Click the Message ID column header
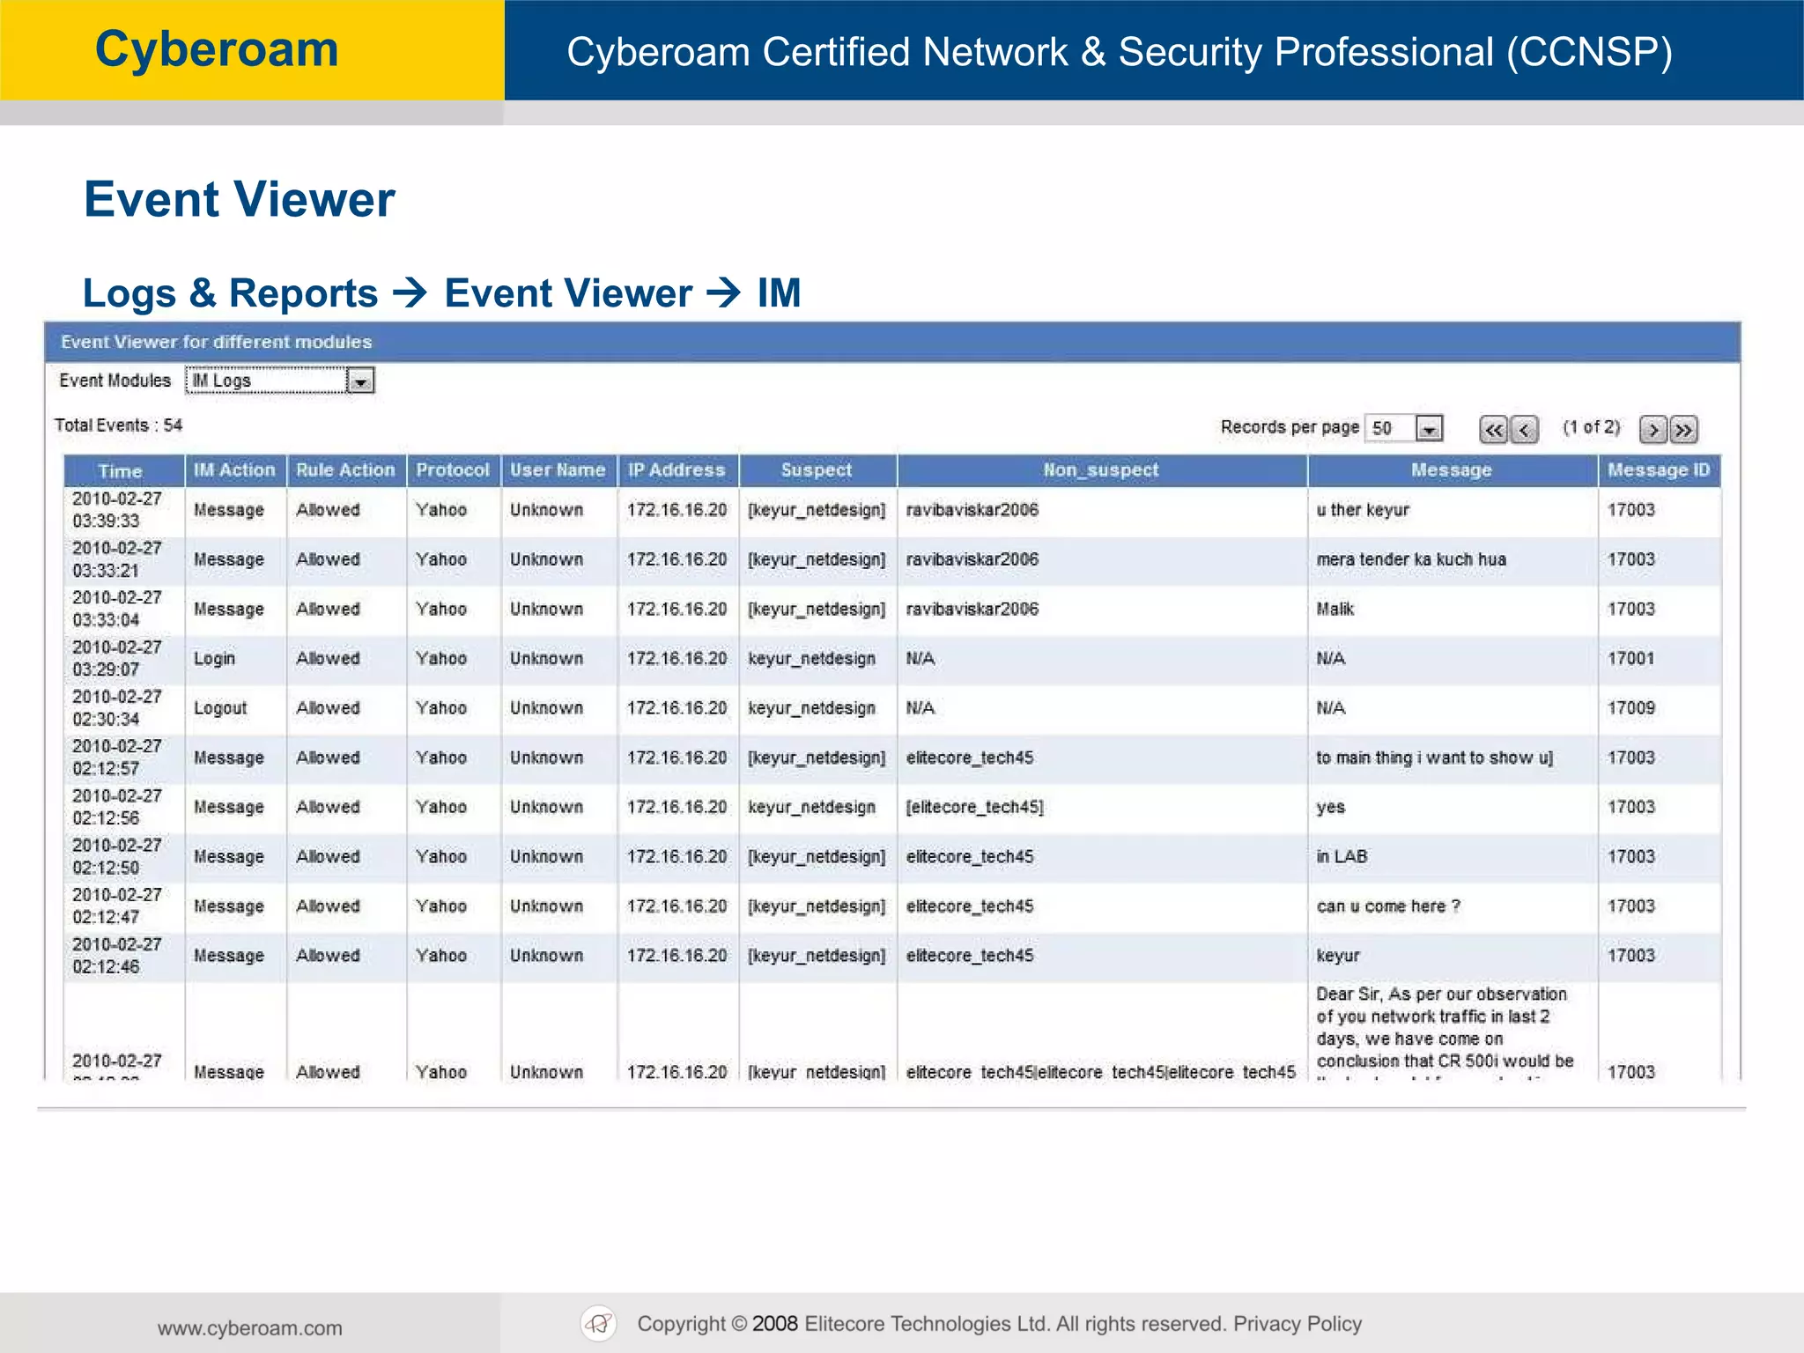 (x=1660, y=470)
